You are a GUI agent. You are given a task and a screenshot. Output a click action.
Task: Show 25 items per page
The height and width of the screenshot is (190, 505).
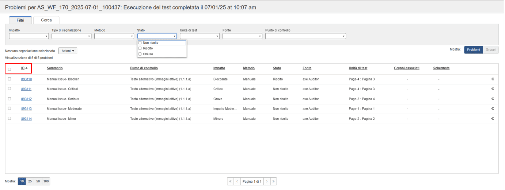(x=30, y=181)
